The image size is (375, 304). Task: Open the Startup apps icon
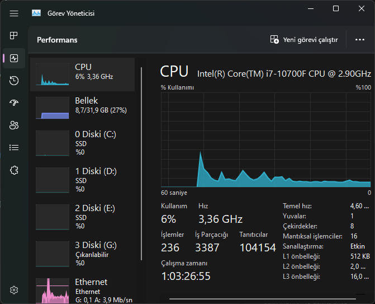14,103
